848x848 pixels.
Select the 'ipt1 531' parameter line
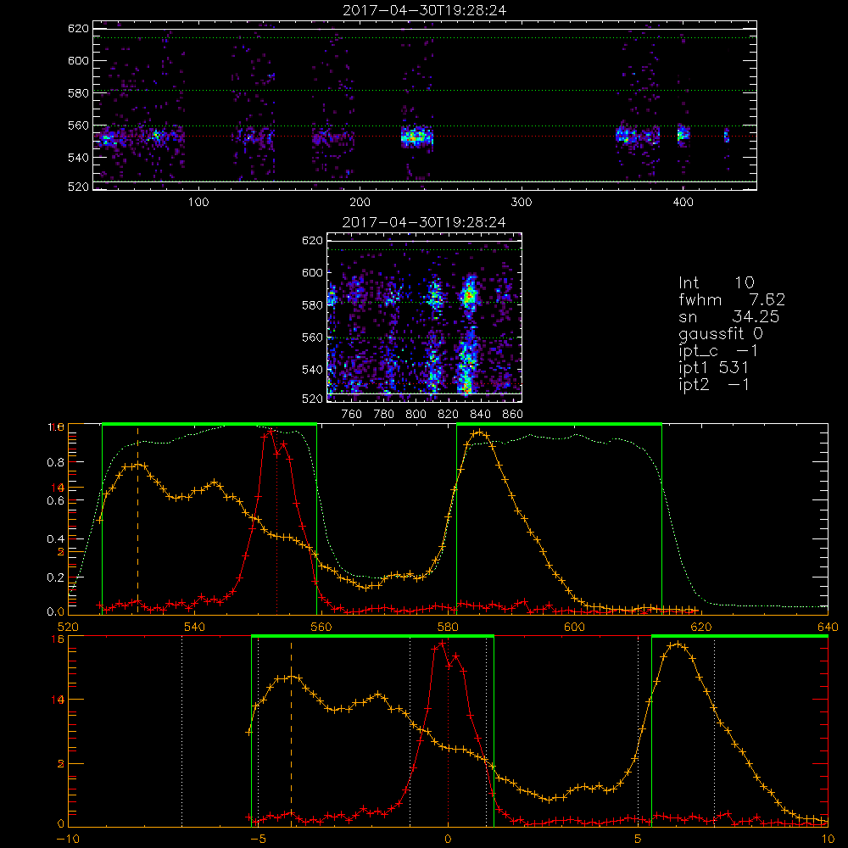tap(714, 368)
